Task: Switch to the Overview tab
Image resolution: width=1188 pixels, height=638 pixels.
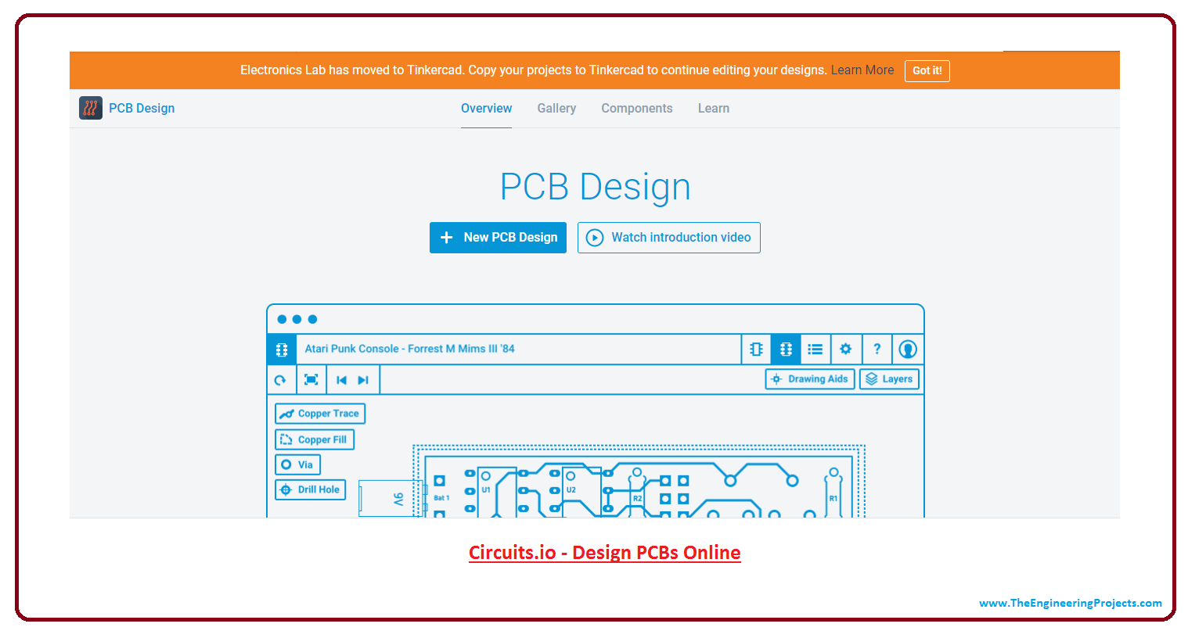Action: pos(486,109)
